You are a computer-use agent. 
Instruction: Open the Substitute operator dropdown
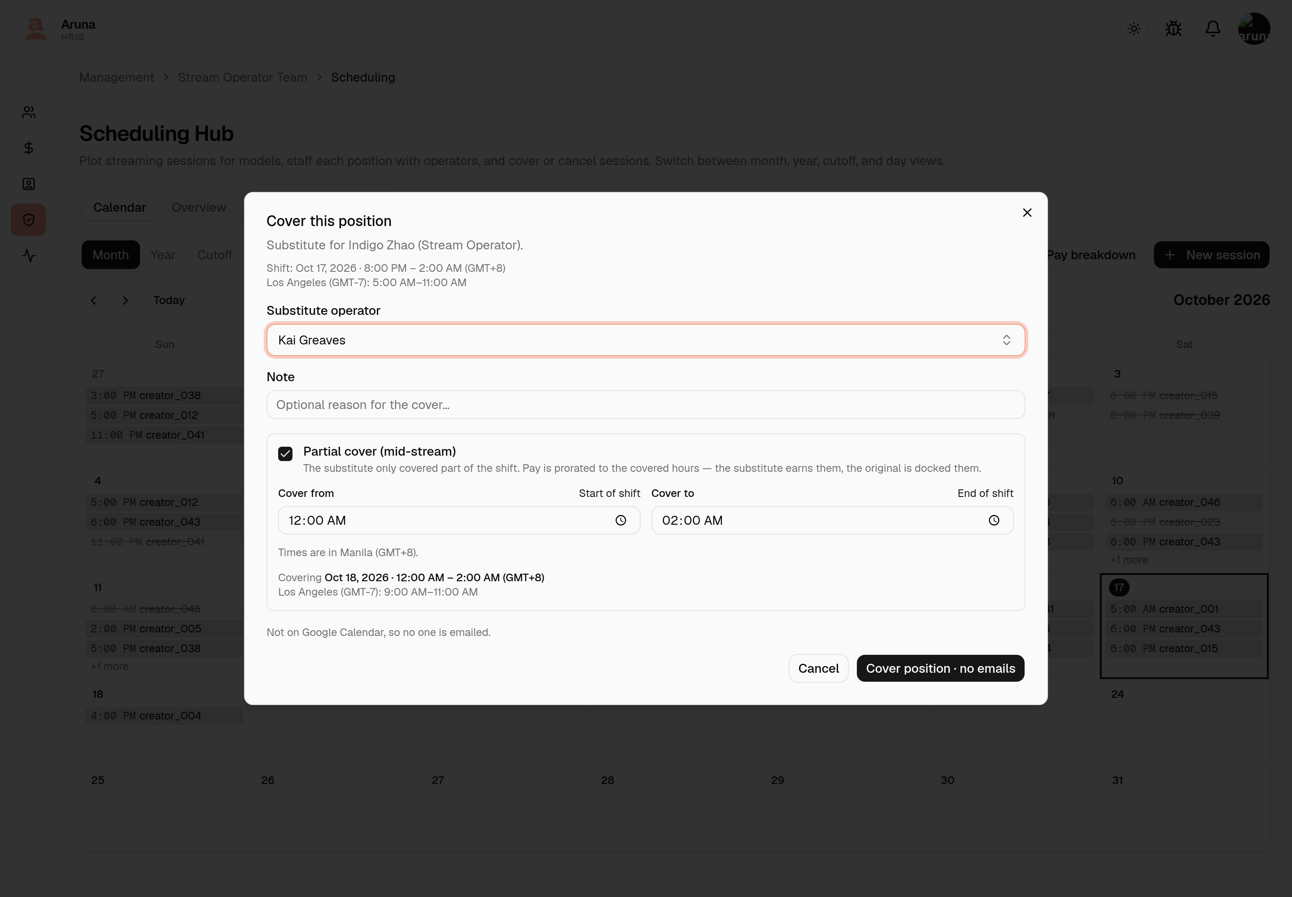pos(646,340)
